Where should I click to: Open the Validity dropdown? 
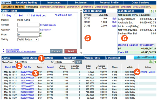[28, 40]
